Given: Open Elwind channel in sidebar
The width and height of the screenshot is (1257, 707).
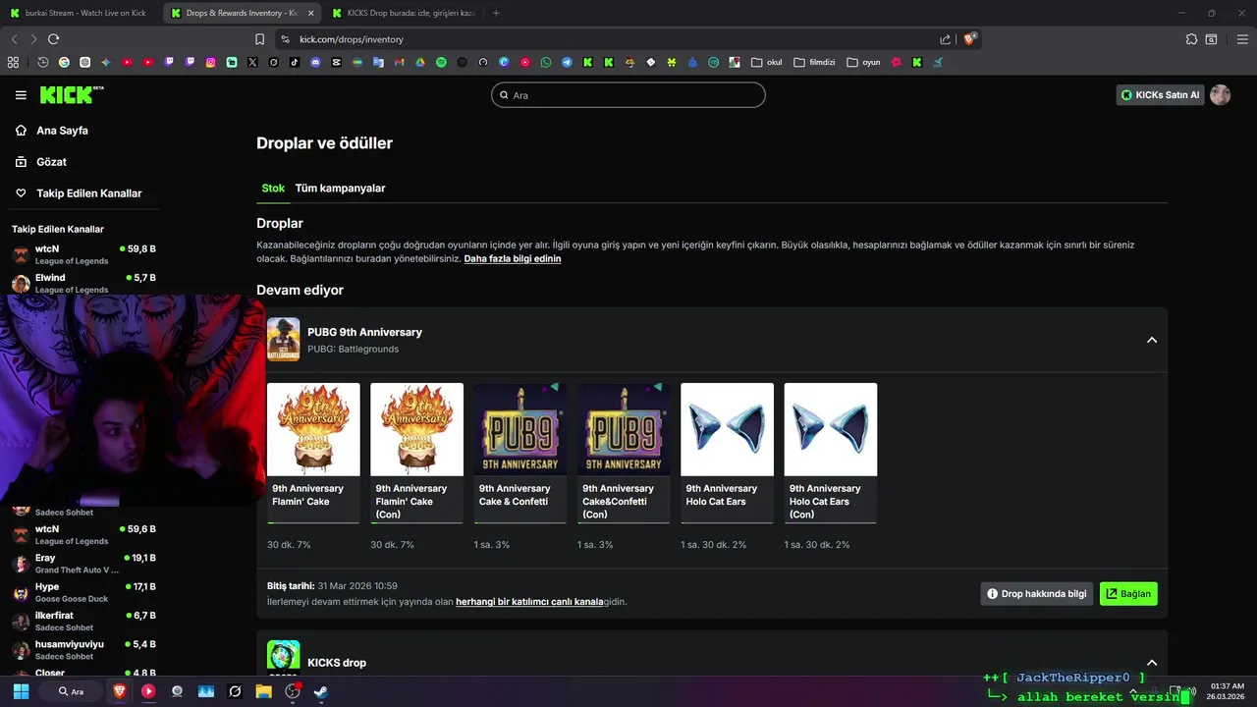Looking at the screenshot, I should [83, 284].
